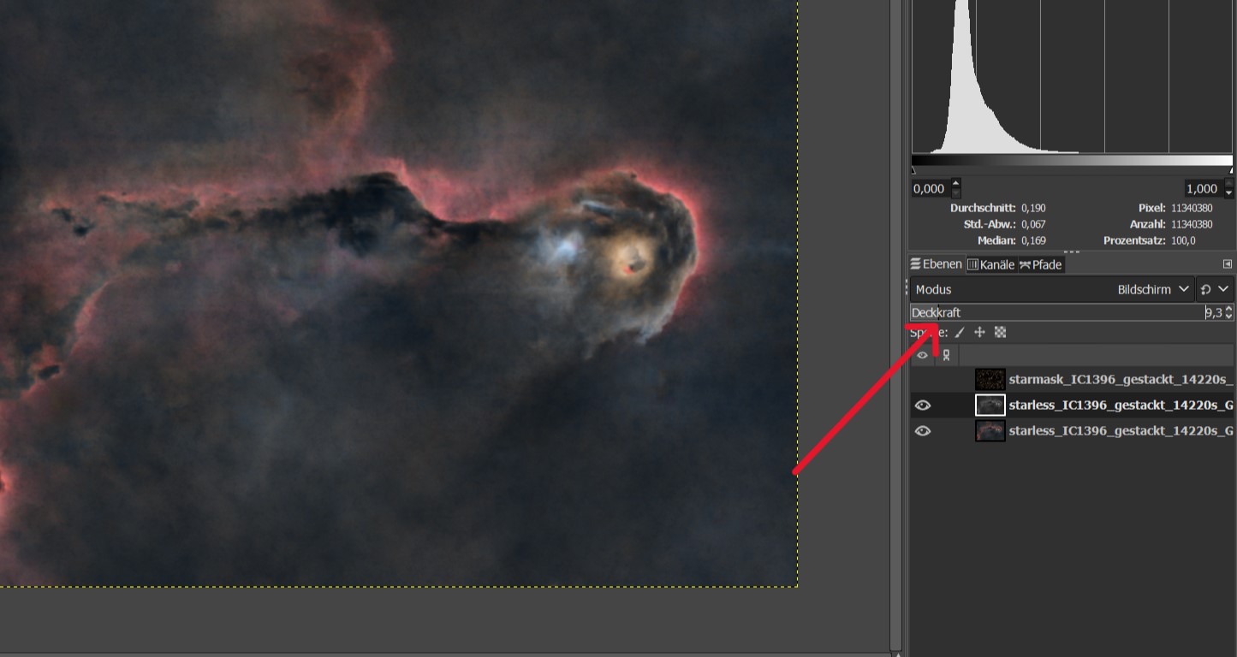Click the histogram maximum field 1,000

coord(1202,188)
